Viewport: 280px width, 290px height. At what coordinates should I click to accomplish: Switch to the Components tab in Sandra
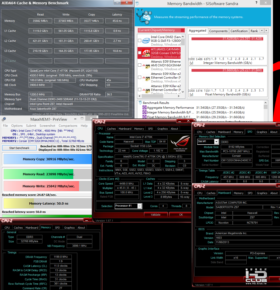point(218,31)
